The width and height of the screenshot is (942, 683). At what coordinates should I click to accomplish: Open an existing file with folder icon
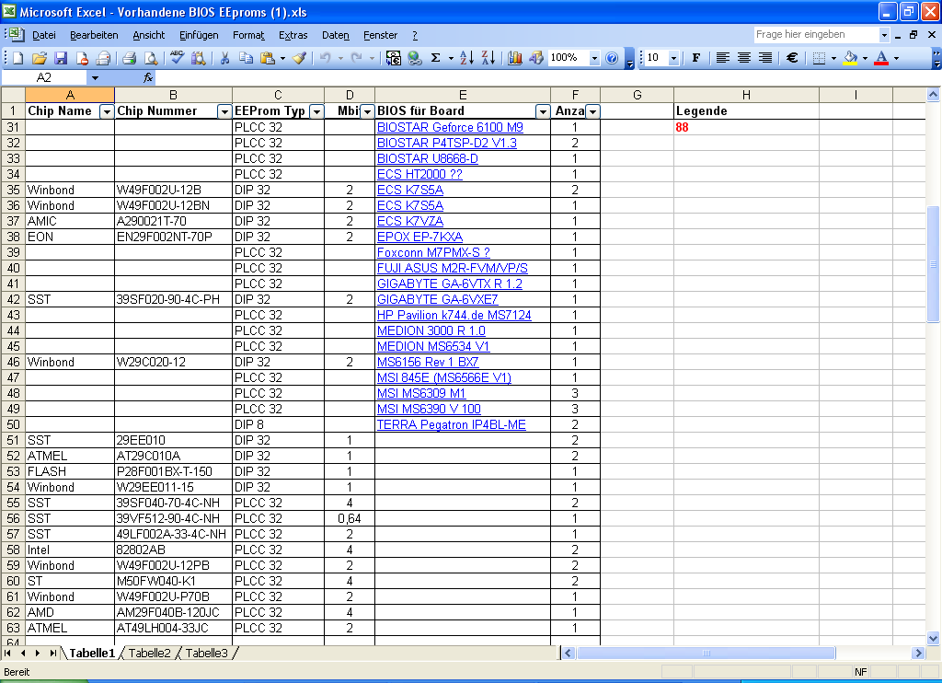coord(40,58)
